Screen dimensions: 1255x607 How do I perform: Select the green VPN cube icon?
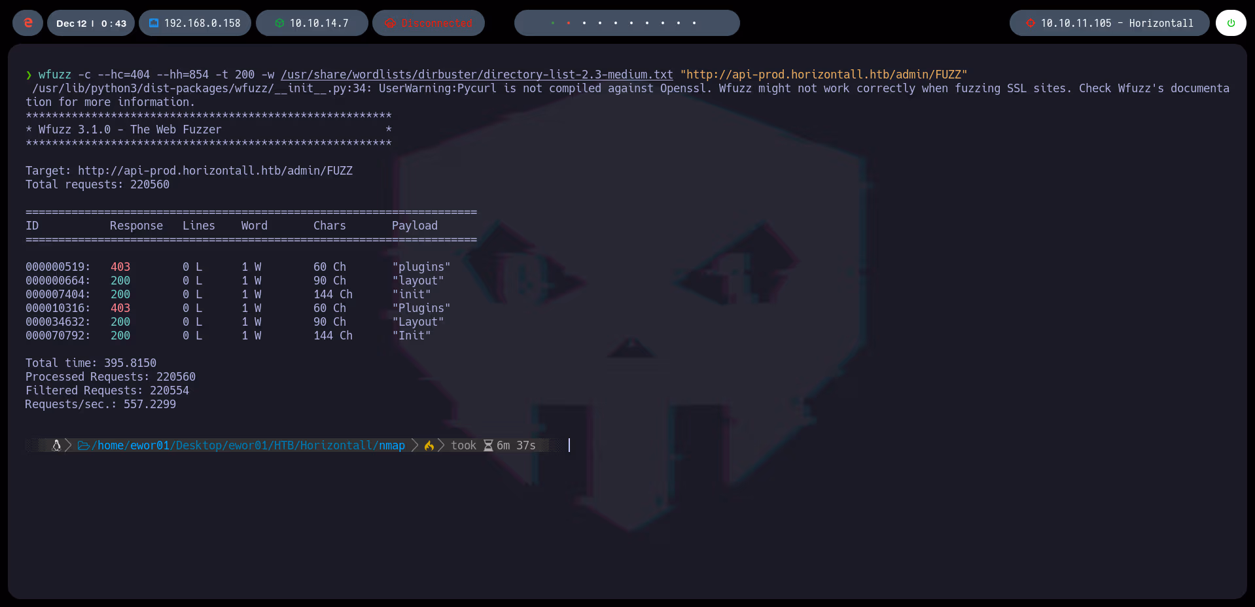(x=281, y=23)
